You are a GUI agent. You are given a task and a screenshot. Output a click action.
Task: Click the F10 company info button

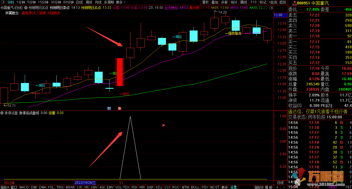(x=253, y=2)
